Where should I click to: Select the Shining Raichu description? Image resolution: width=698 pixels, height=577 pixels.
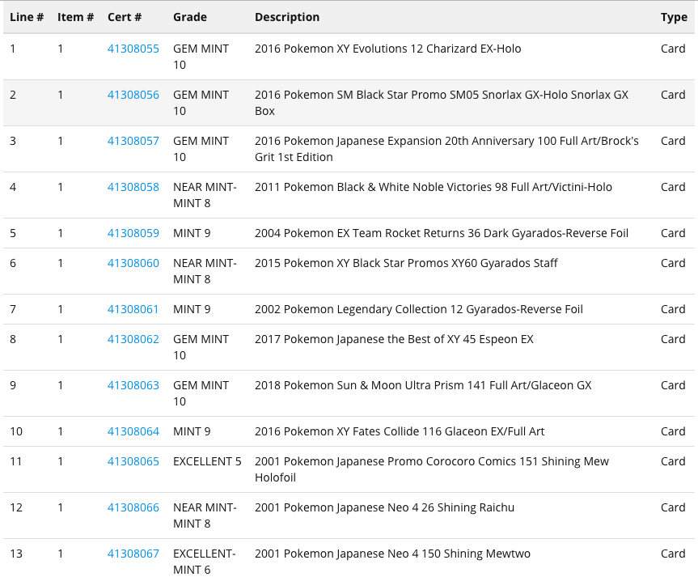point(385,508)
